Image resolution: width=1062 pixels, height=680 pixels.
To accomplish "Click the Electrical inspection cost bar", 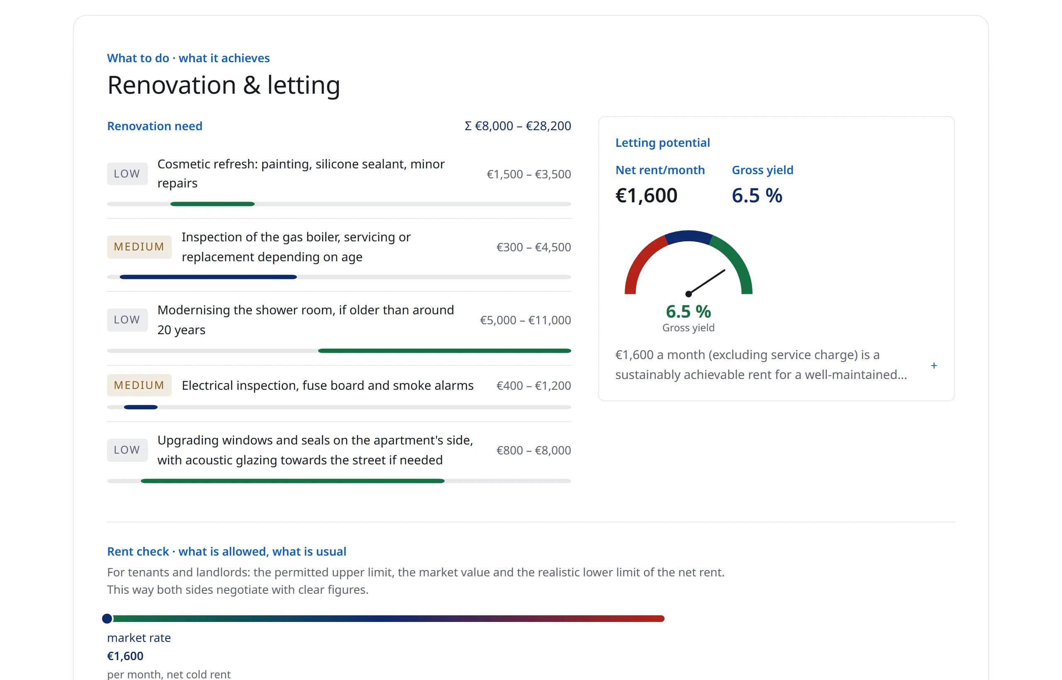I will pos(339,407).
